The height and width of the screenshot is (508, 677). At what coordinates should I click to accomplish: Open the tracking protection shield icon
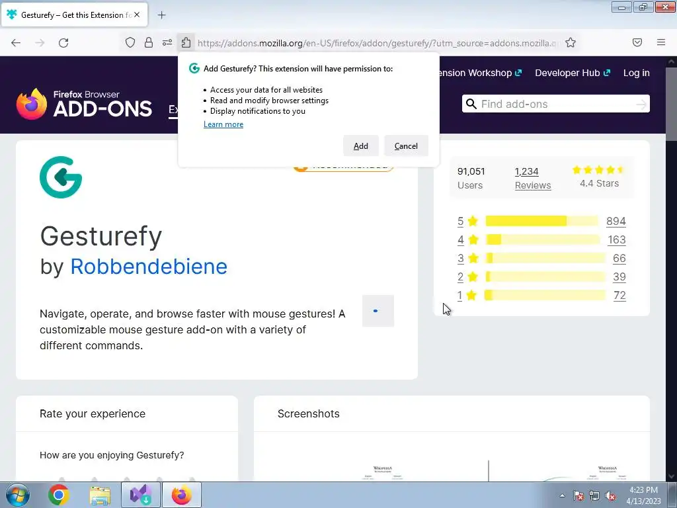pos(130,42)
